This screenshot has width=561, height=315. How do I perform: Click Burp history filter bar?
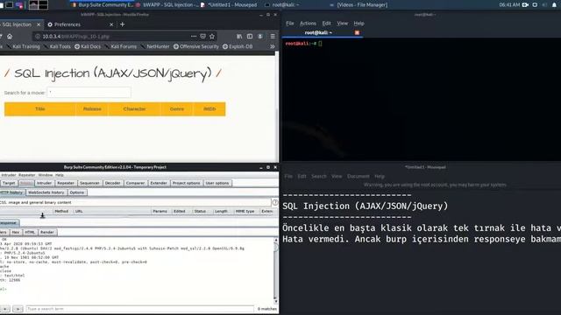[x=135, y=202]
